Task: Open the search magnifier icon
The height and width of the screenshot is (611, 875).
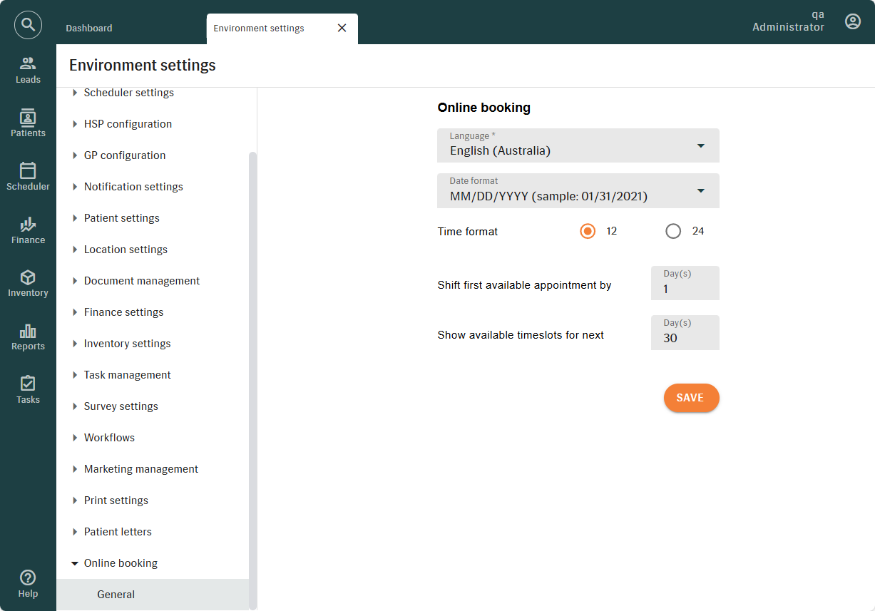Action: click(x=28, y=25)
